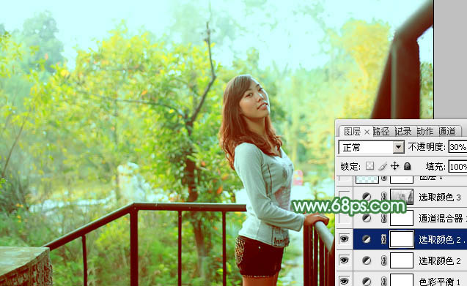This screenshot has height=286, width=467.
Task: Close the 图层 tab with the x
Action: pos(367,132)
